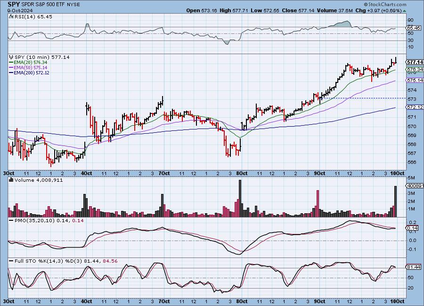The width and height of the screenshot is (424, 306).
Task: Open the StockCharts.com copyright link
Action: (385, 4)
